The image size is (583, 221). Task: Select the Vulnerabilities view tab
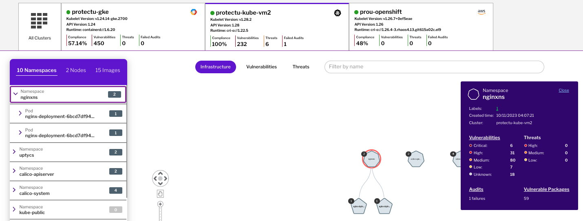(x=261, y=67)
